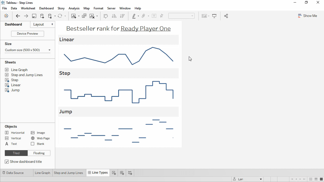Viewport: 324px width, 182px height.
Task: Open Presentation mode from the toolbar
Action: tap(214, 16)
